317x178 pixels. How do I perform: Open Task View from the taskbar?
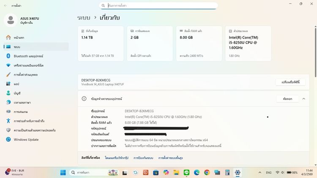(125, 173)
